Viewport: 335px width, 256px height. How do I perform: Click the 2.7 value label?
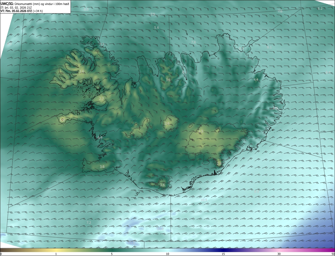click(x=102, y=99)
